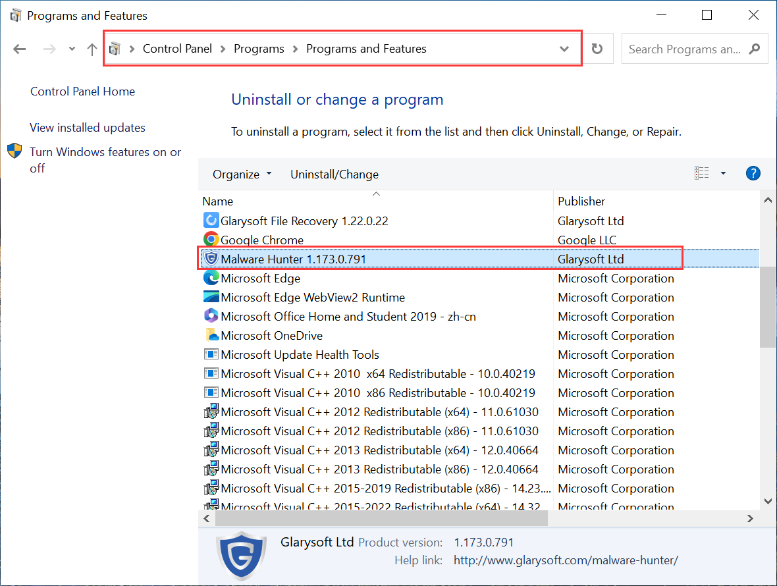This screenshot has width=777, height=586.
Task: Go to Control Panel Home
Action: click(x=82, y=92)
